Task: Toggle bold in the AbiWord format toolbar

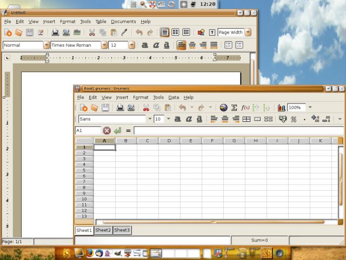Action: tap(144, 45)
